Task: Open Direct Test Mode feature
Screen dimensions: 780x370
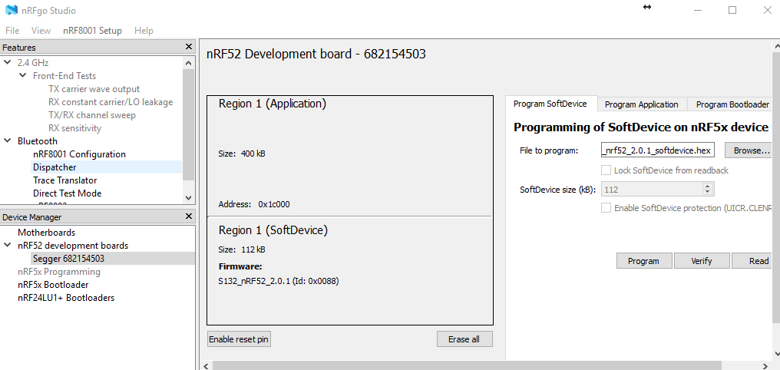Action: coord(67,193)
